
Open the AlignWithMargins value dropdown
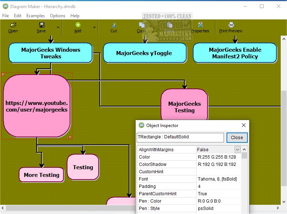coord(238,149)
